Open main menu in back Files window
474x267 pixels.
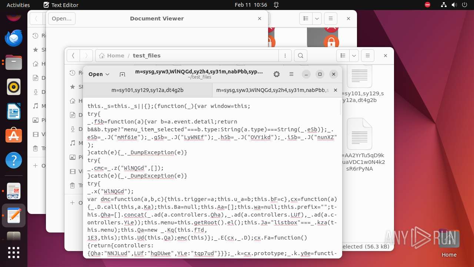point(330,19)
